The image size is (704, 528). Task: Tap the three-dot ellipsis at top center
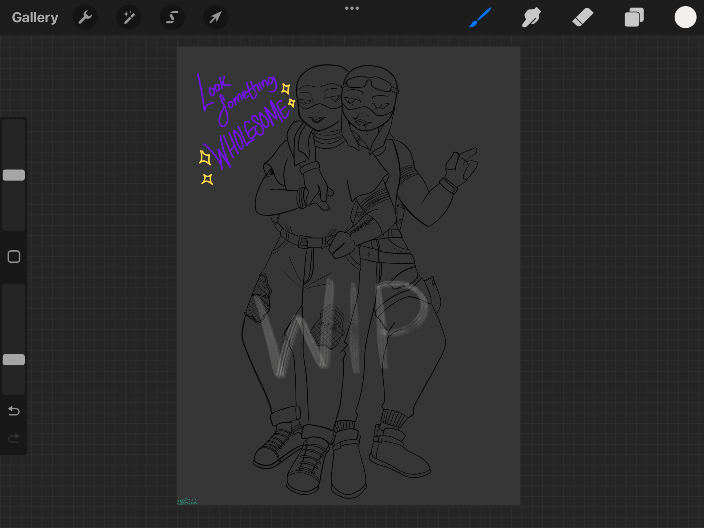click(352, 8)
